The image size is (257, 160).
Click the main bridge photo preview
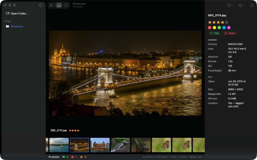[125, 73]
